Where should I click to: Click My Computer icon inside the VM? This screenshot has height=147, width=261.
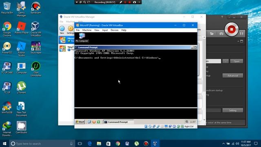pyautogui.click(x=82, y=38)
